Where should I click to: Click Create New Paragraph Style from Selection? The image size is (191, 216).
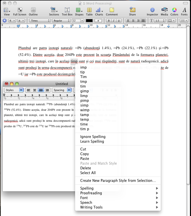click(x=118, y=181)
